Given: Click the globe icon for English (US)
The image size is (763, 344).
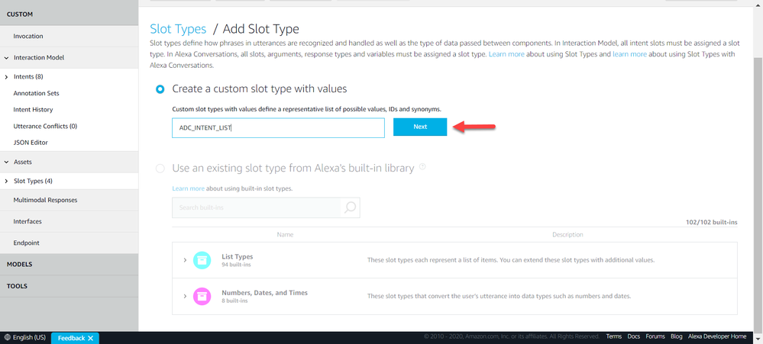Looking at the screenshot, I should [x=7, y=337].
